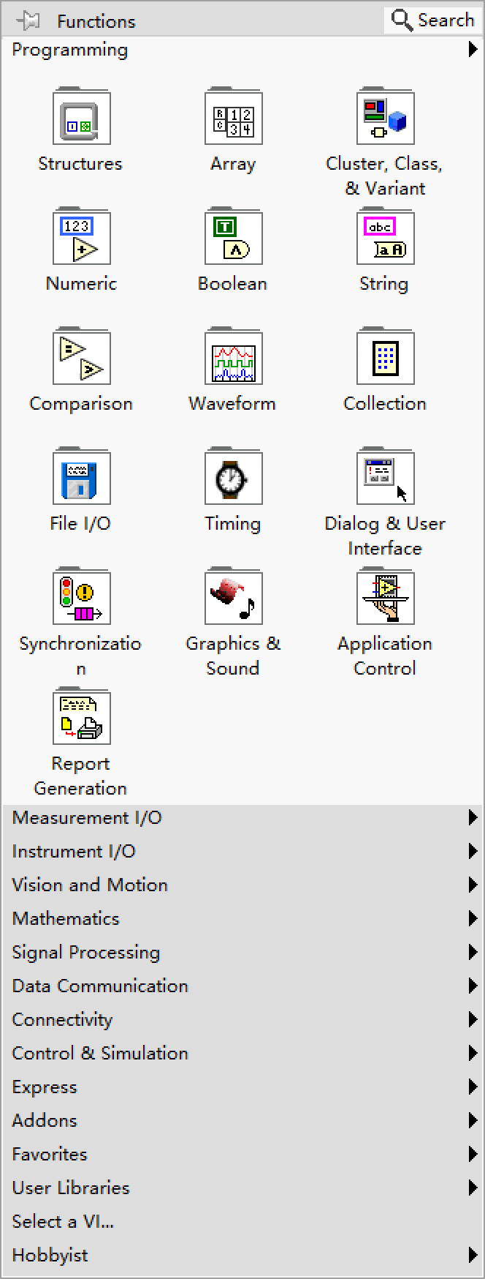Expand the Measurement I/O arrow
Viewport: 485px width, 1279px height.
click(x=473, y=817)
